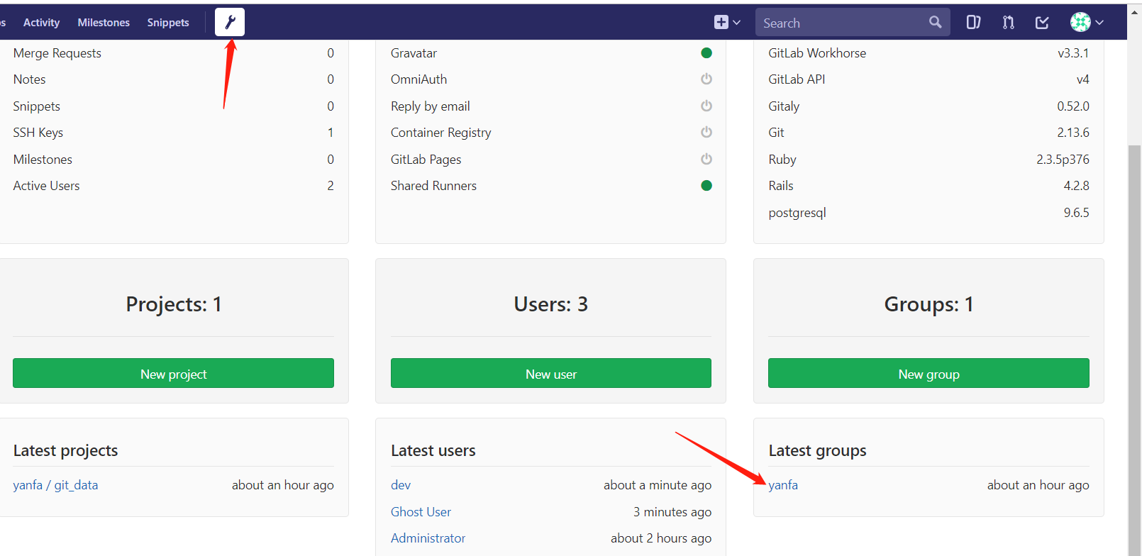Image resolution: width=1142 pixels, height=556 pixels.
Task: Click the Latest projects heading
Action: [x=65, y=451]
